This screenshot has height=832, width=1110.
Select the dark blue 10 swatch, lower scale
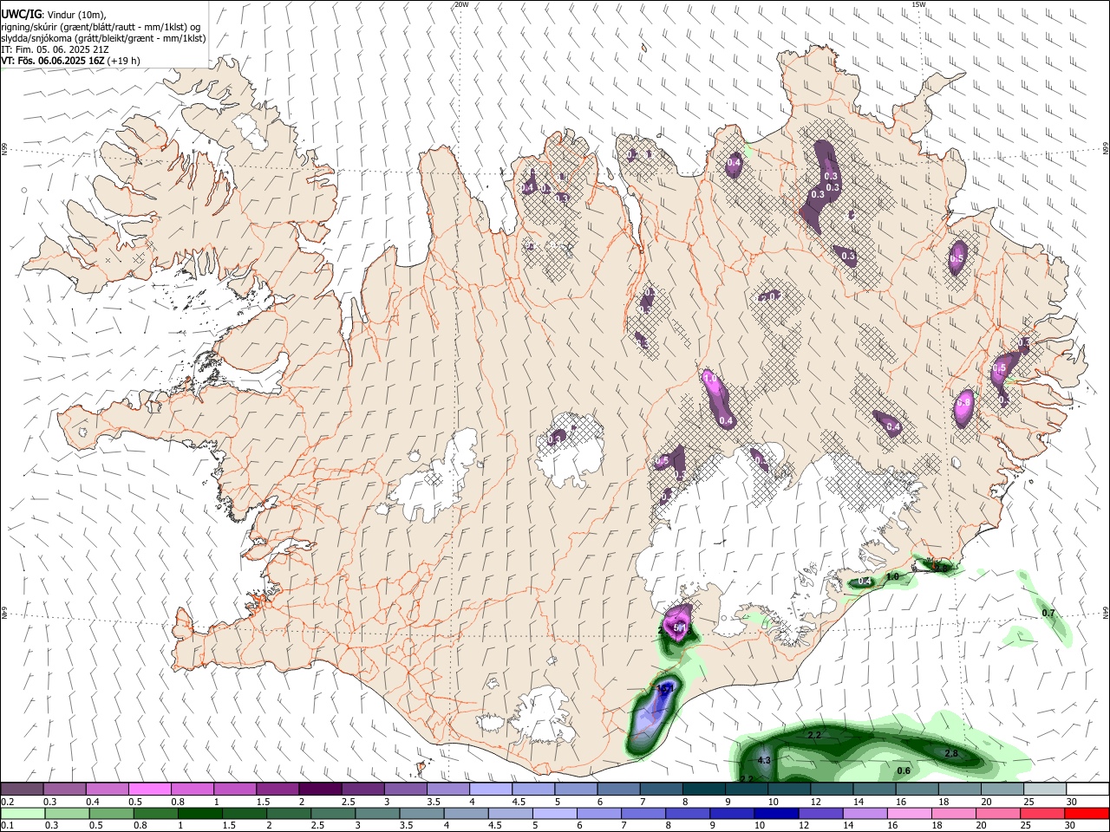pyautogui.click(x=775, y=813)
